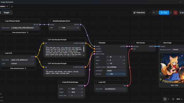Screen dimensions: 184x103
Task: Cancel the current run with the red X
Action: click(175, 13)
